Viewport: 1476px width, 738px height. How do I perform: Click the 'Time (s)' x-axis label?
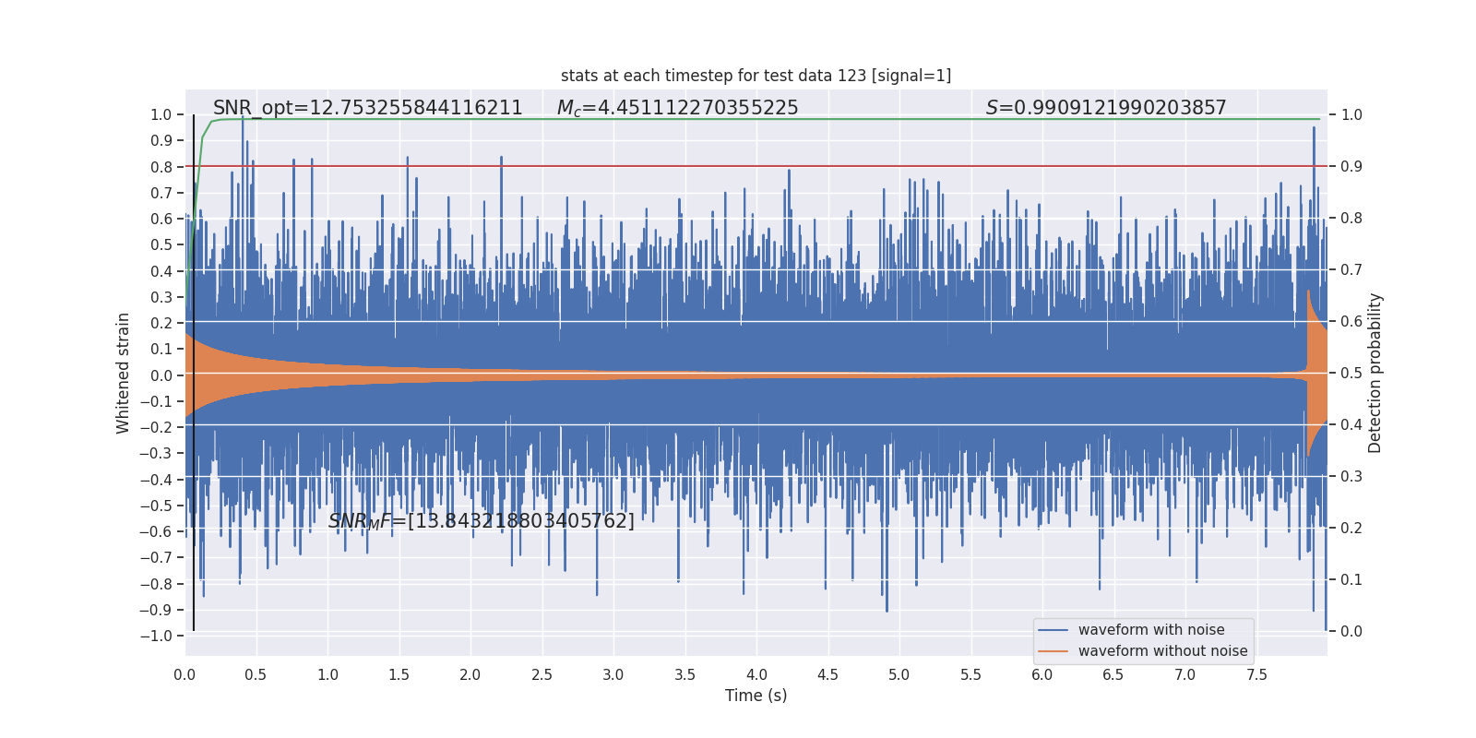(x=756, y=696)
